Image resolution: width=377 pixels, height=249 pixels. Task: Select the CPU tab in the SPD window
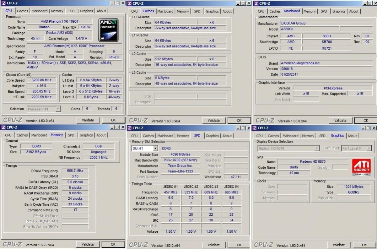click(134, 136)
